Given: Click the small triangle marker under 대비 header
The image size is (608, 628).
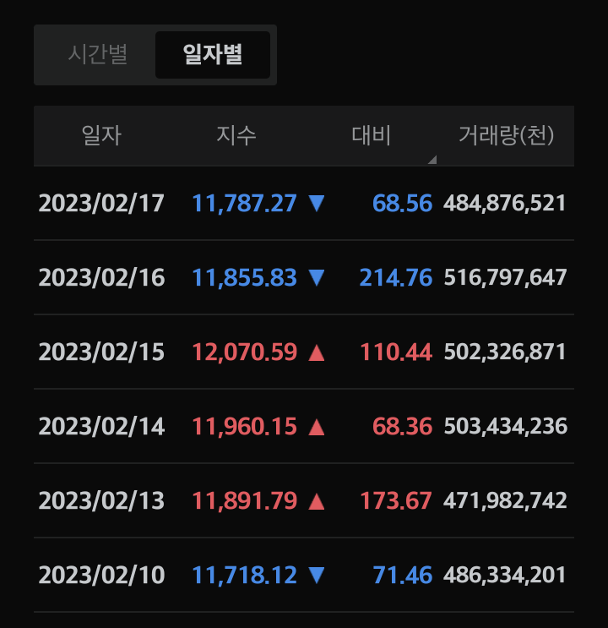Looking at the screenshot, I should click(432, 160).
